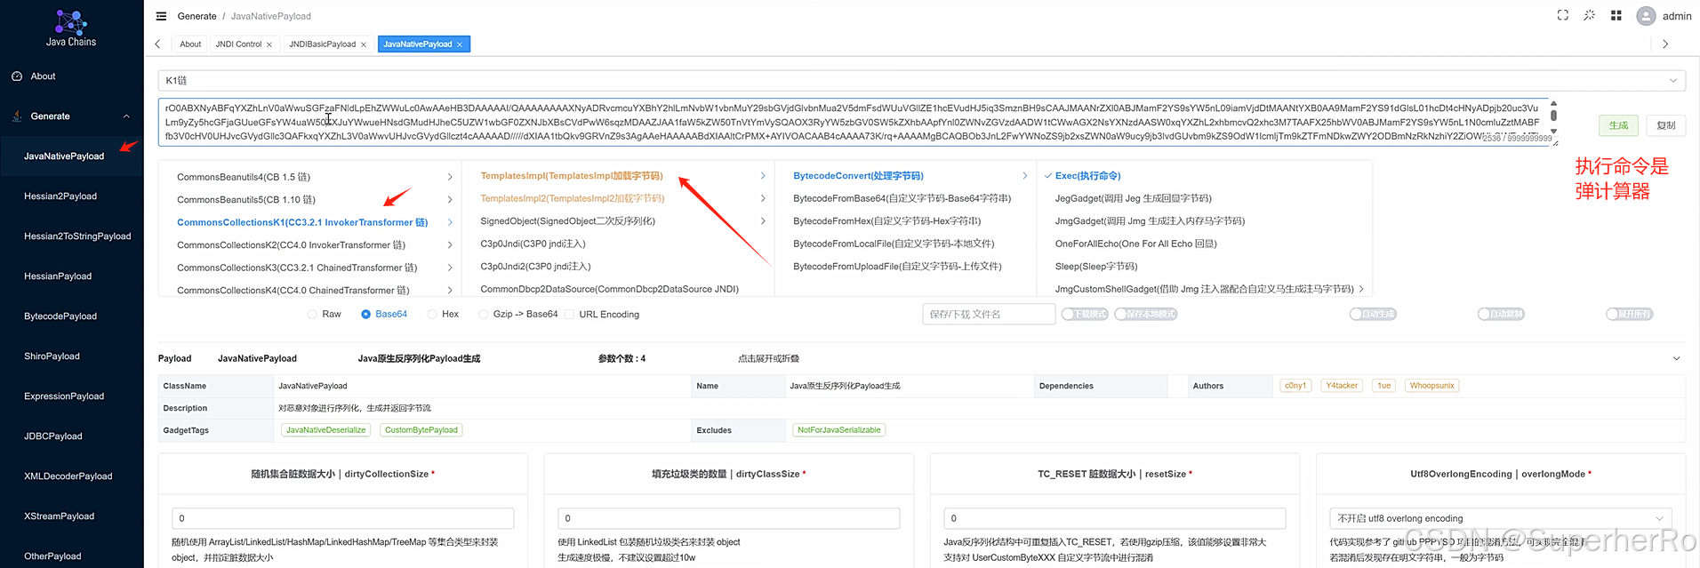Toggle the 展开所有 switch
Screen dimensions: 1700x568
pyautogui.click(x=1630, y=315)
